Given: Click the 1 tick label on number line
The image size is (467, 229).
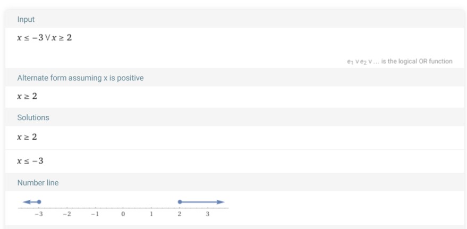Looking at the screenshot, I should click(x=151, y=214).
